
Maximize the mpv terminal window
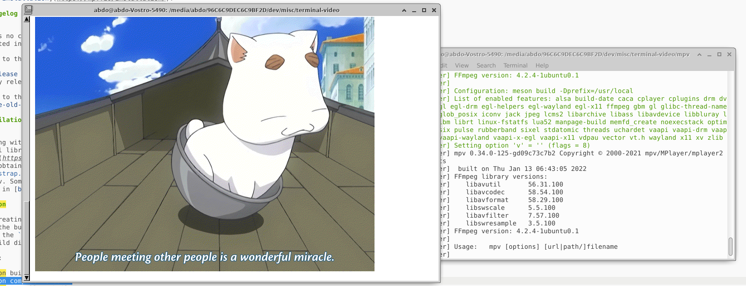click(x=719, y=55)
